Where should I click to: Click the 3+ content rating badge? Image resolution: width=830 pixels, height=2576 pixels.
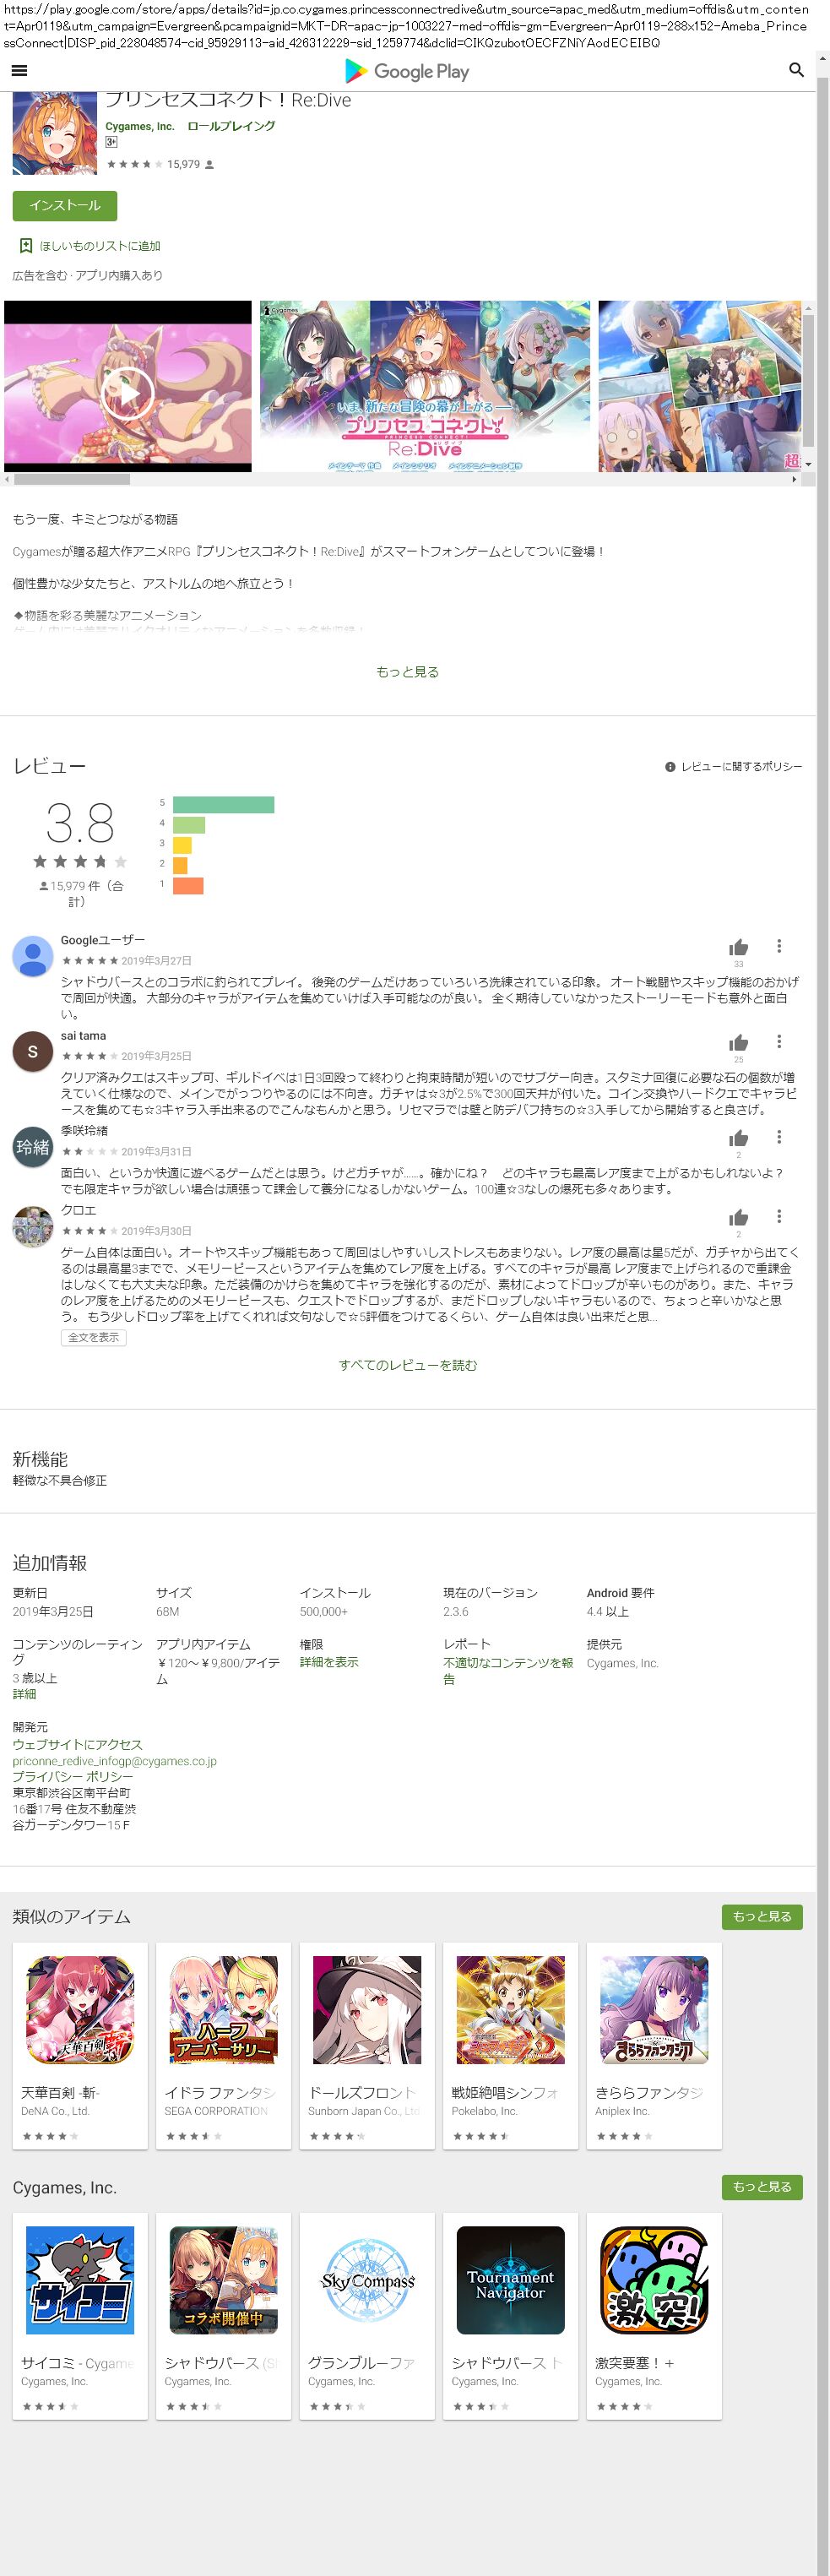pyautogui.click(x=111, y=142)
